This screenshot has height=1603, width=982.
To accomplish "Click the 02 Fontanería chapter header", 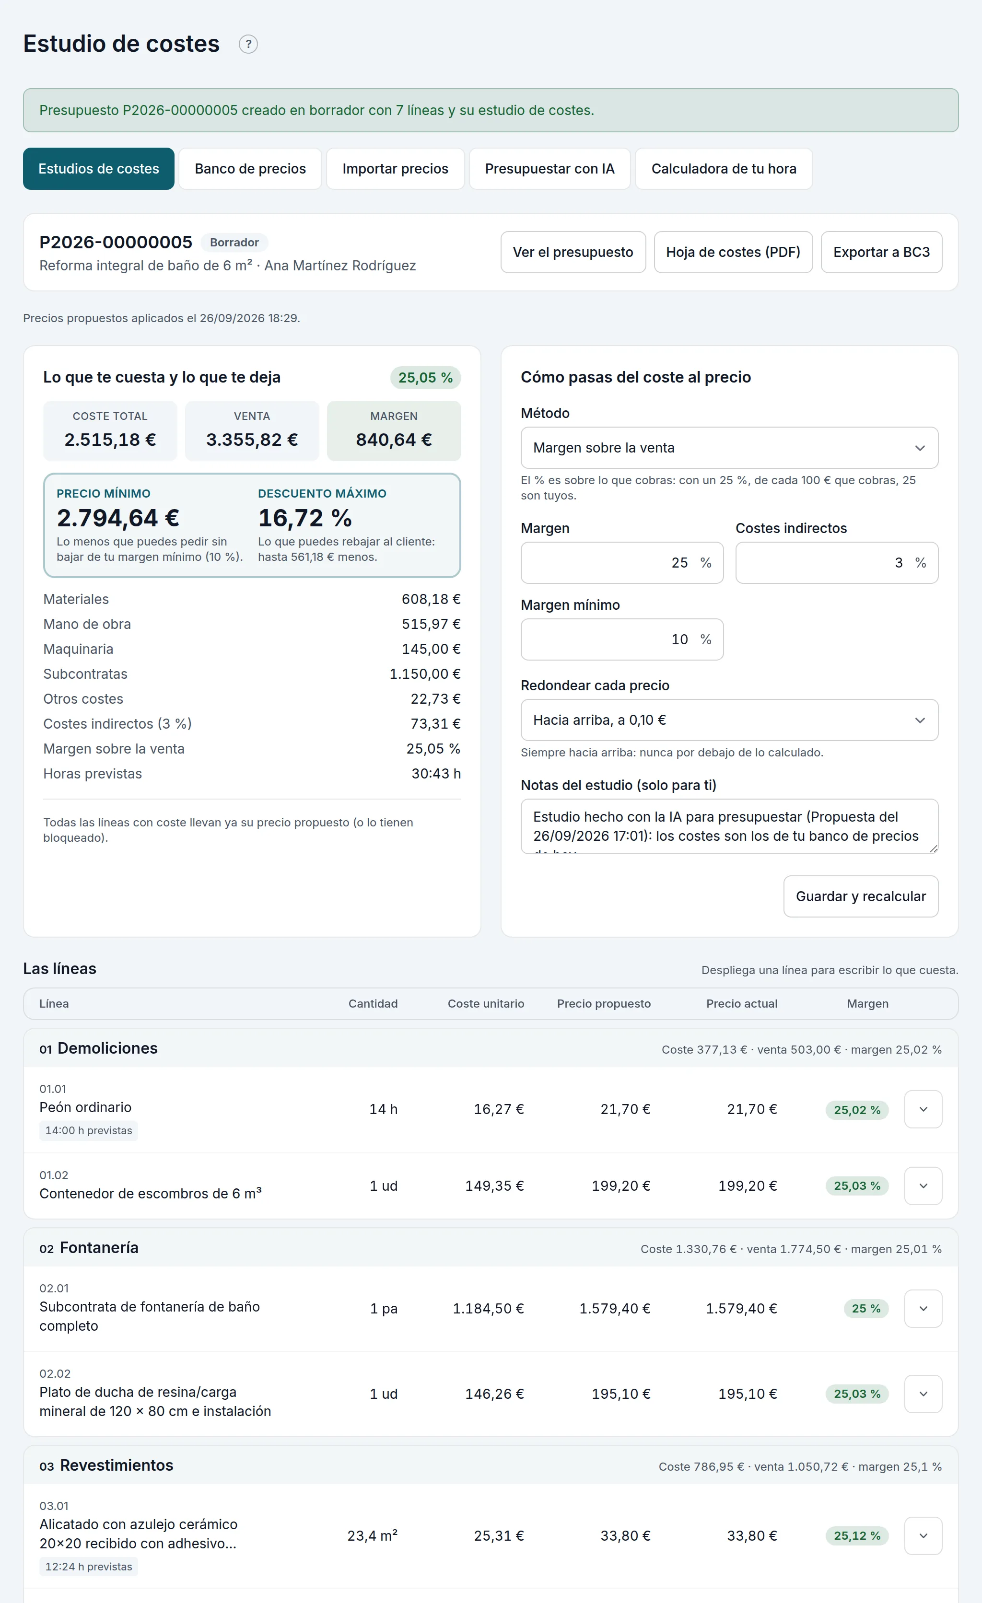I will click(x=491, y=1248).
